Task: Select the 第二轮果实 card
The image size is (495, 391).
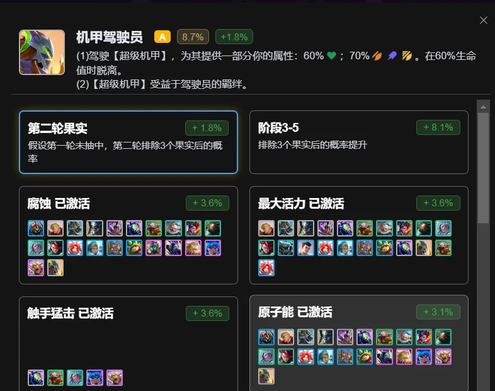Action: tap(128, 143)
